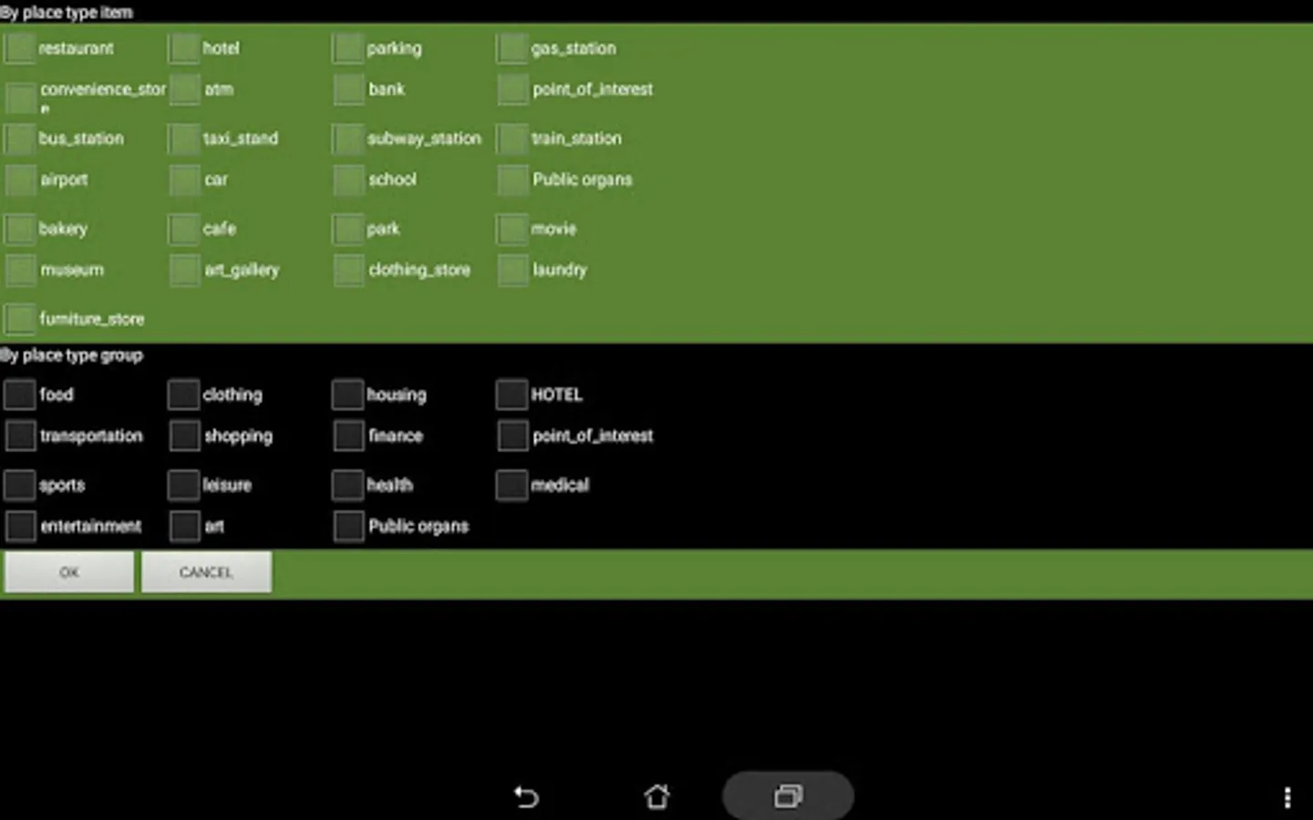1313x820 pixels.
Task: Select the school checkbox
Action: click(348, 179)
